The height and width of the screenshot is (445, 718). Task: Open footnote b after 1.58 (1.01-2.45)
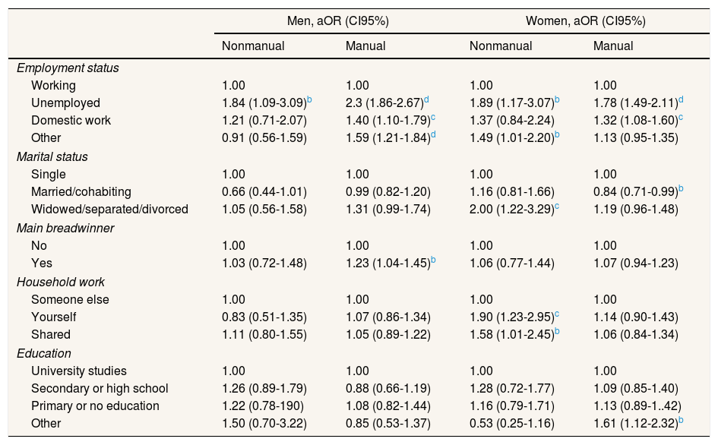558,330
